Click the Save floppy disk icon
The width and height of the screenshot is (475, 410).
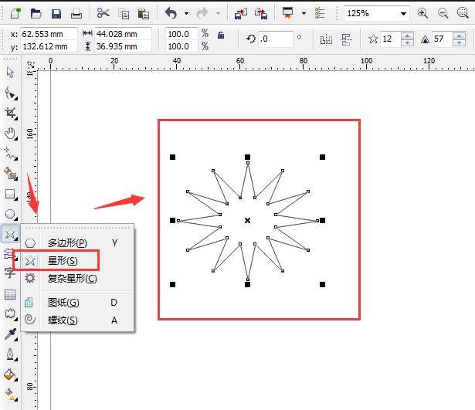click(x=56, y=13)
